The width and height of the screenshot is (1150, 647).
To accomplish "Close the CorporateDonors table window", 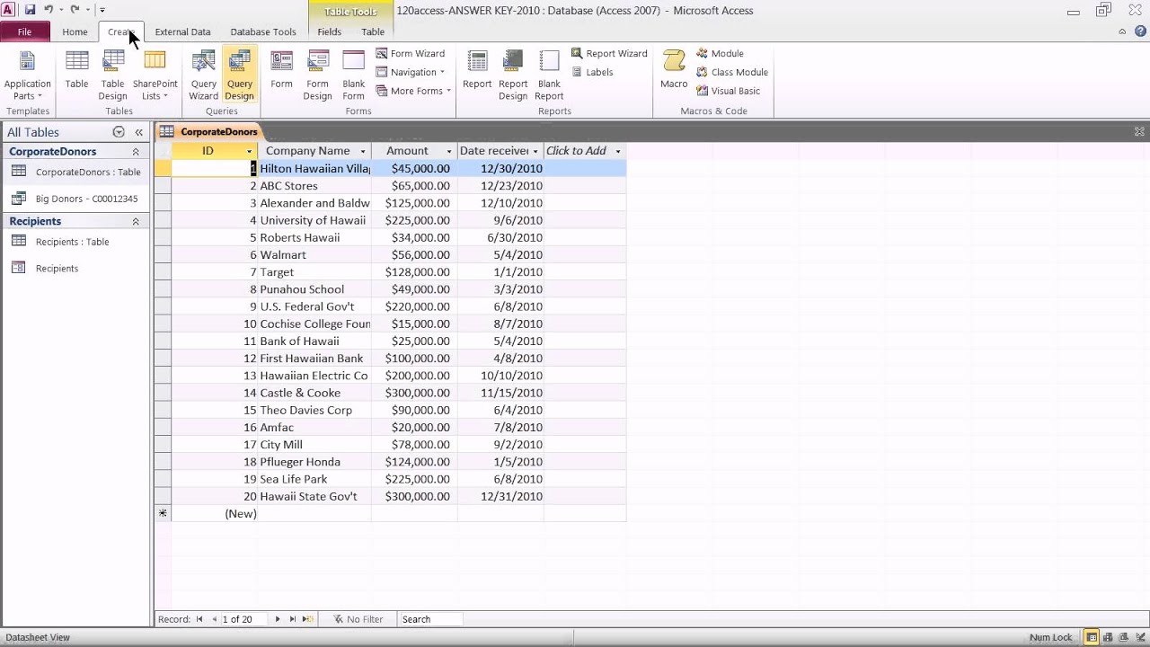I will click(1139, 132).
